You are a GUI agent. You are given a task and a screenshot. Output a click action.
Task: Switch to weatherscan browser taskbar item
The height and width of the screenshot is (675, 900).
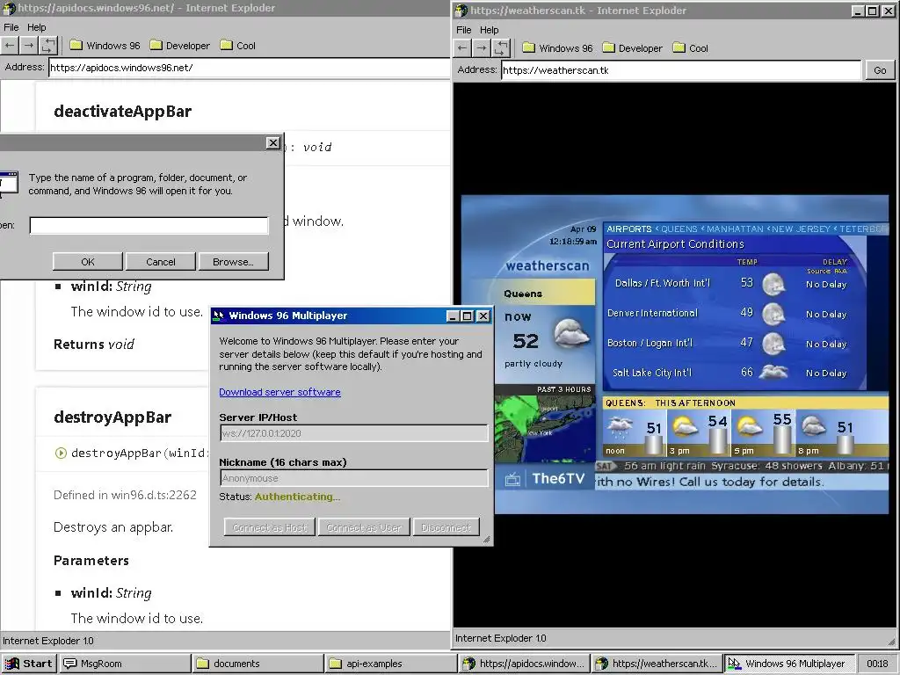(x=657, y=664)
